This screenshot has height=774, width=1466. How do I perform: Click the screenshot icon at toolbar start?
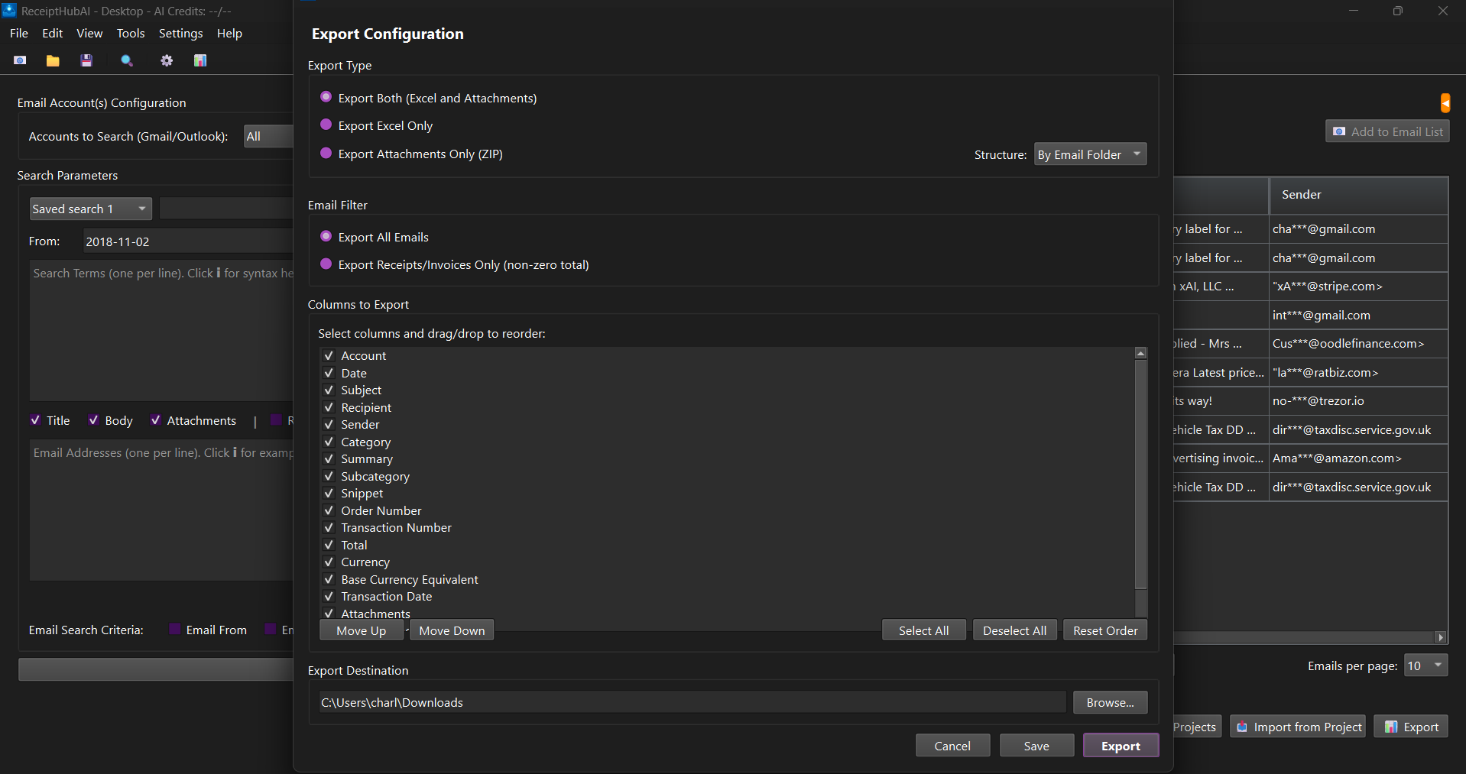[19, 60]
